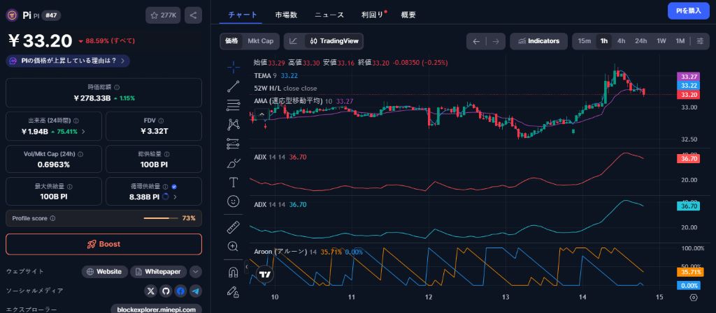Set chart interval to 1M

point(680,41)
